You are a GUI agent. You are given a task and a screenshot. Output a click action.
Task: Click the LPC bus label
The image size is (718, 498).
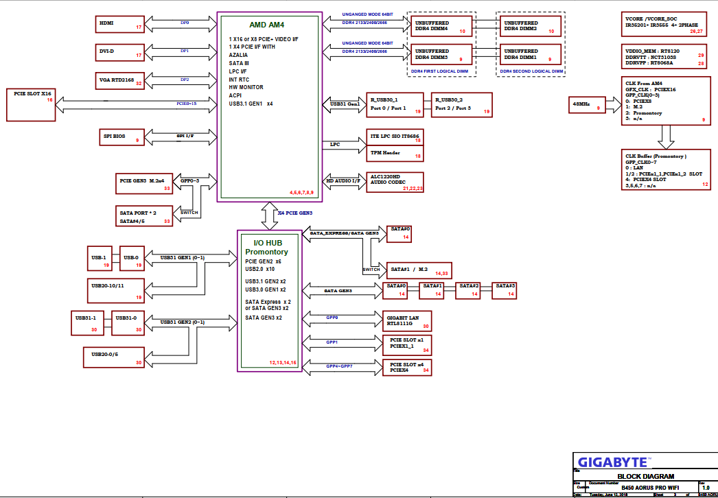pos(335,144)
